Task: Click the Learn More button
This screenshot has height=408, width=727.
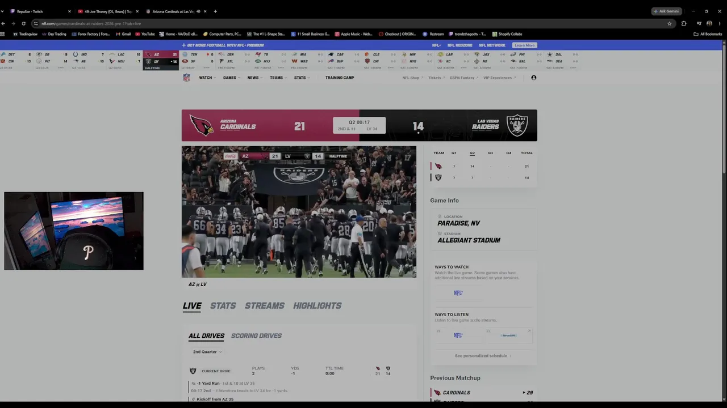Action: coord(524,45)
